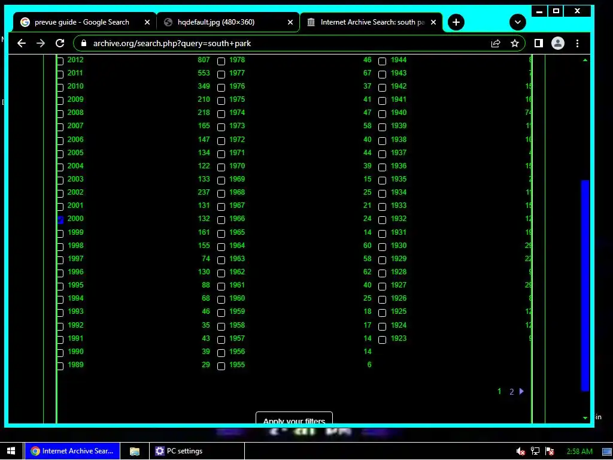This screenshot has height=460, width=613.
Task: Share this page from address bar
Action: point(496,43)
